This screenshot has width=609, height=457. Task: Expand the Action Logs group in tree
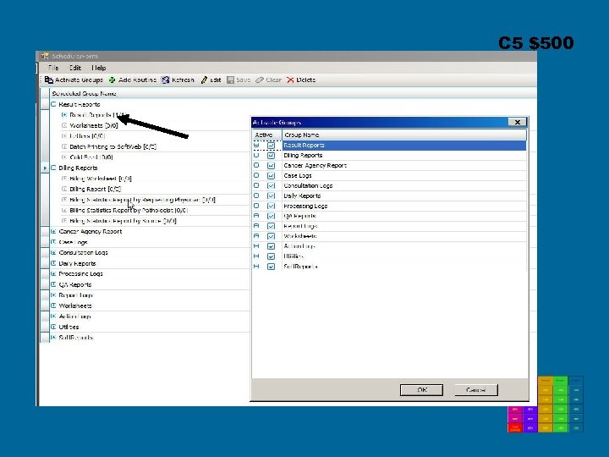pos(53,317)
